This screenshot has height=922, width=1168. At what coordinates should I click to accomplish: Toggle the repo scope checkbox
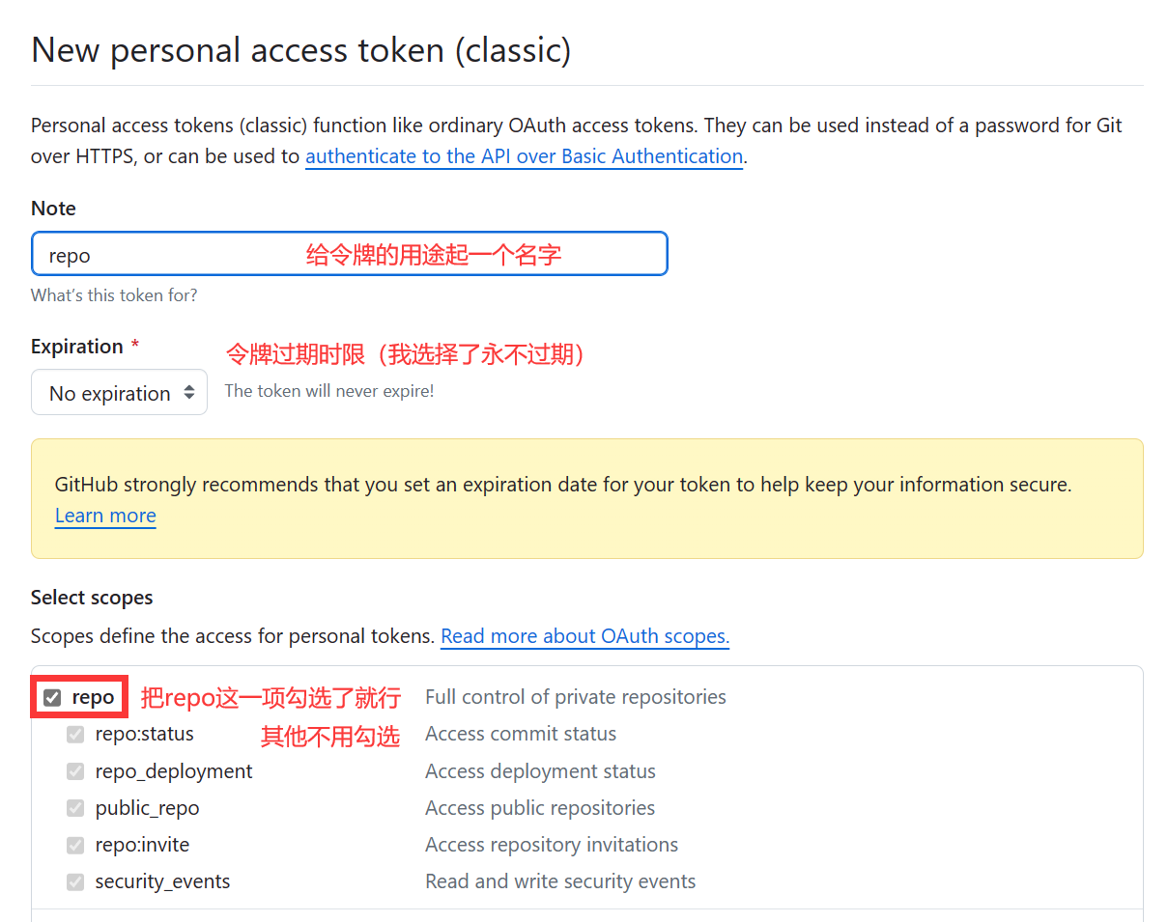(52, 697)
